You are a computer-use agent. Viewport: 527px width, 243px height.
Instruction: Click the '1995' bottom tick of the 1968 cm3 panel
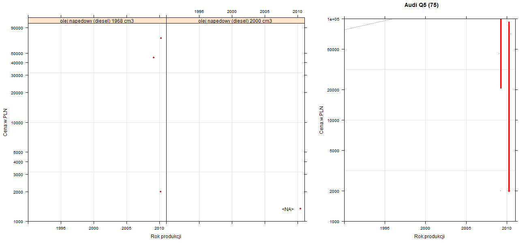pos(61,228)
